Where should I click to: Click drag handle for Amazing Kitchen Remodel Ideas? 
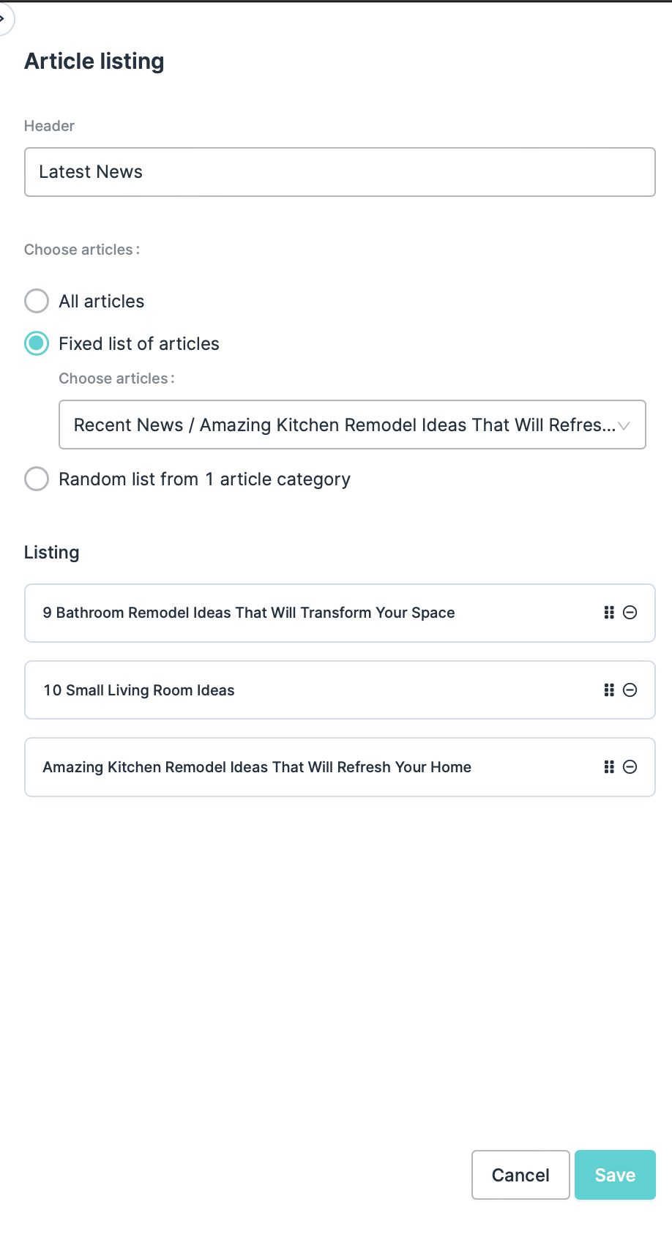(x=608, y=767)
